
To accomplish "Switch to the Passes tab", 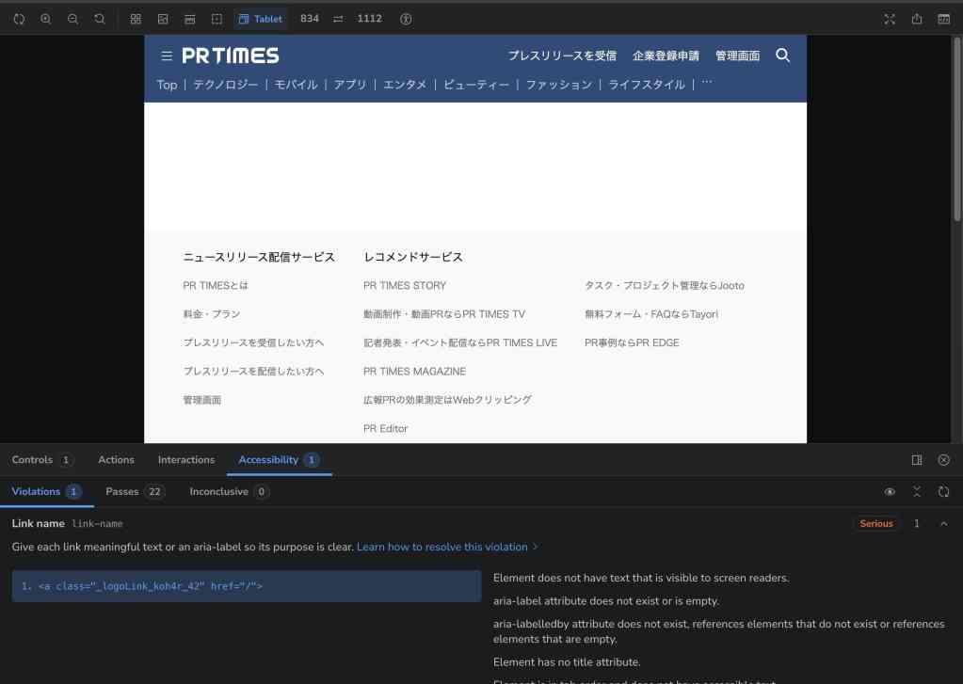I will (121, 492).
